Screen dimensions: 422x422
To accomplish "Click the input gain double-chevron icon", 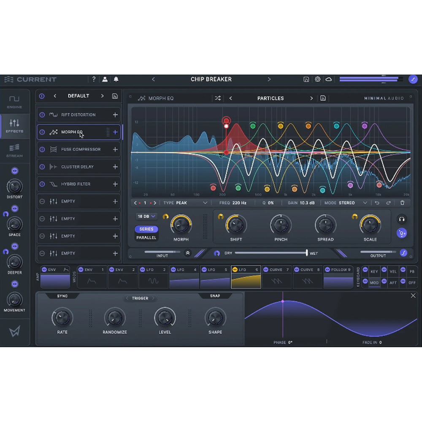I will 188,253.
